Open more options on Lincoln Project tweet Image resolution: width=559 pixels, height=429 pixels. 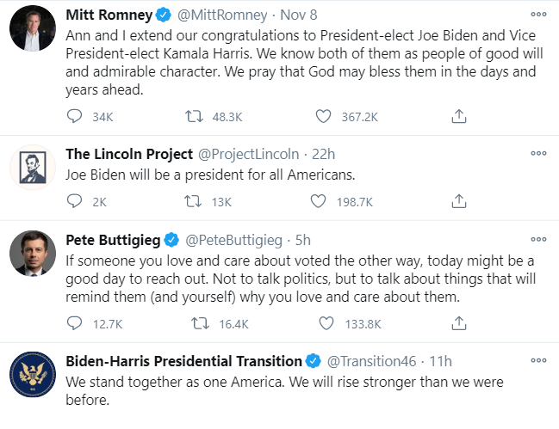[x=539, y=154]
